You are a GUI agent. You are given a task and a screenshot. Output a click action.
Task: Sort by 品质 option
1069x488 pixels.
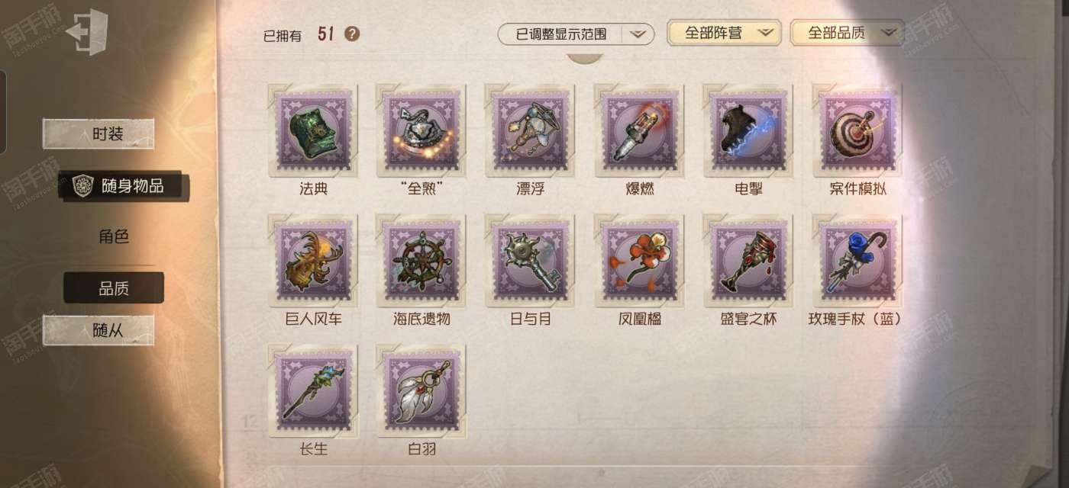113,288
